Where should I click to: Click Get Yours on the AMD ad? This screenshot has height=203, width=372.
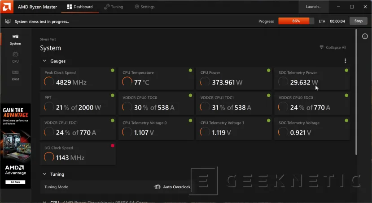point(15,182)
